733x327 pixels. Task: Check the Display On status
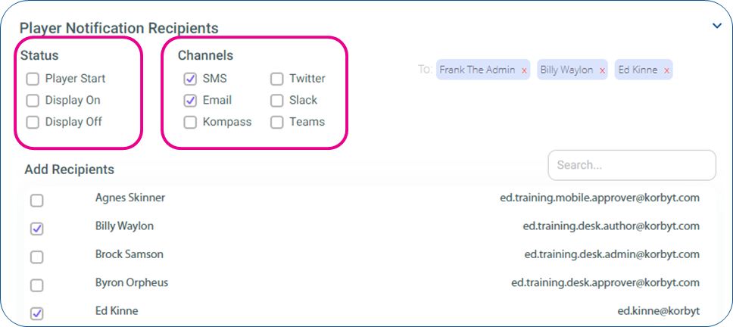33,101
